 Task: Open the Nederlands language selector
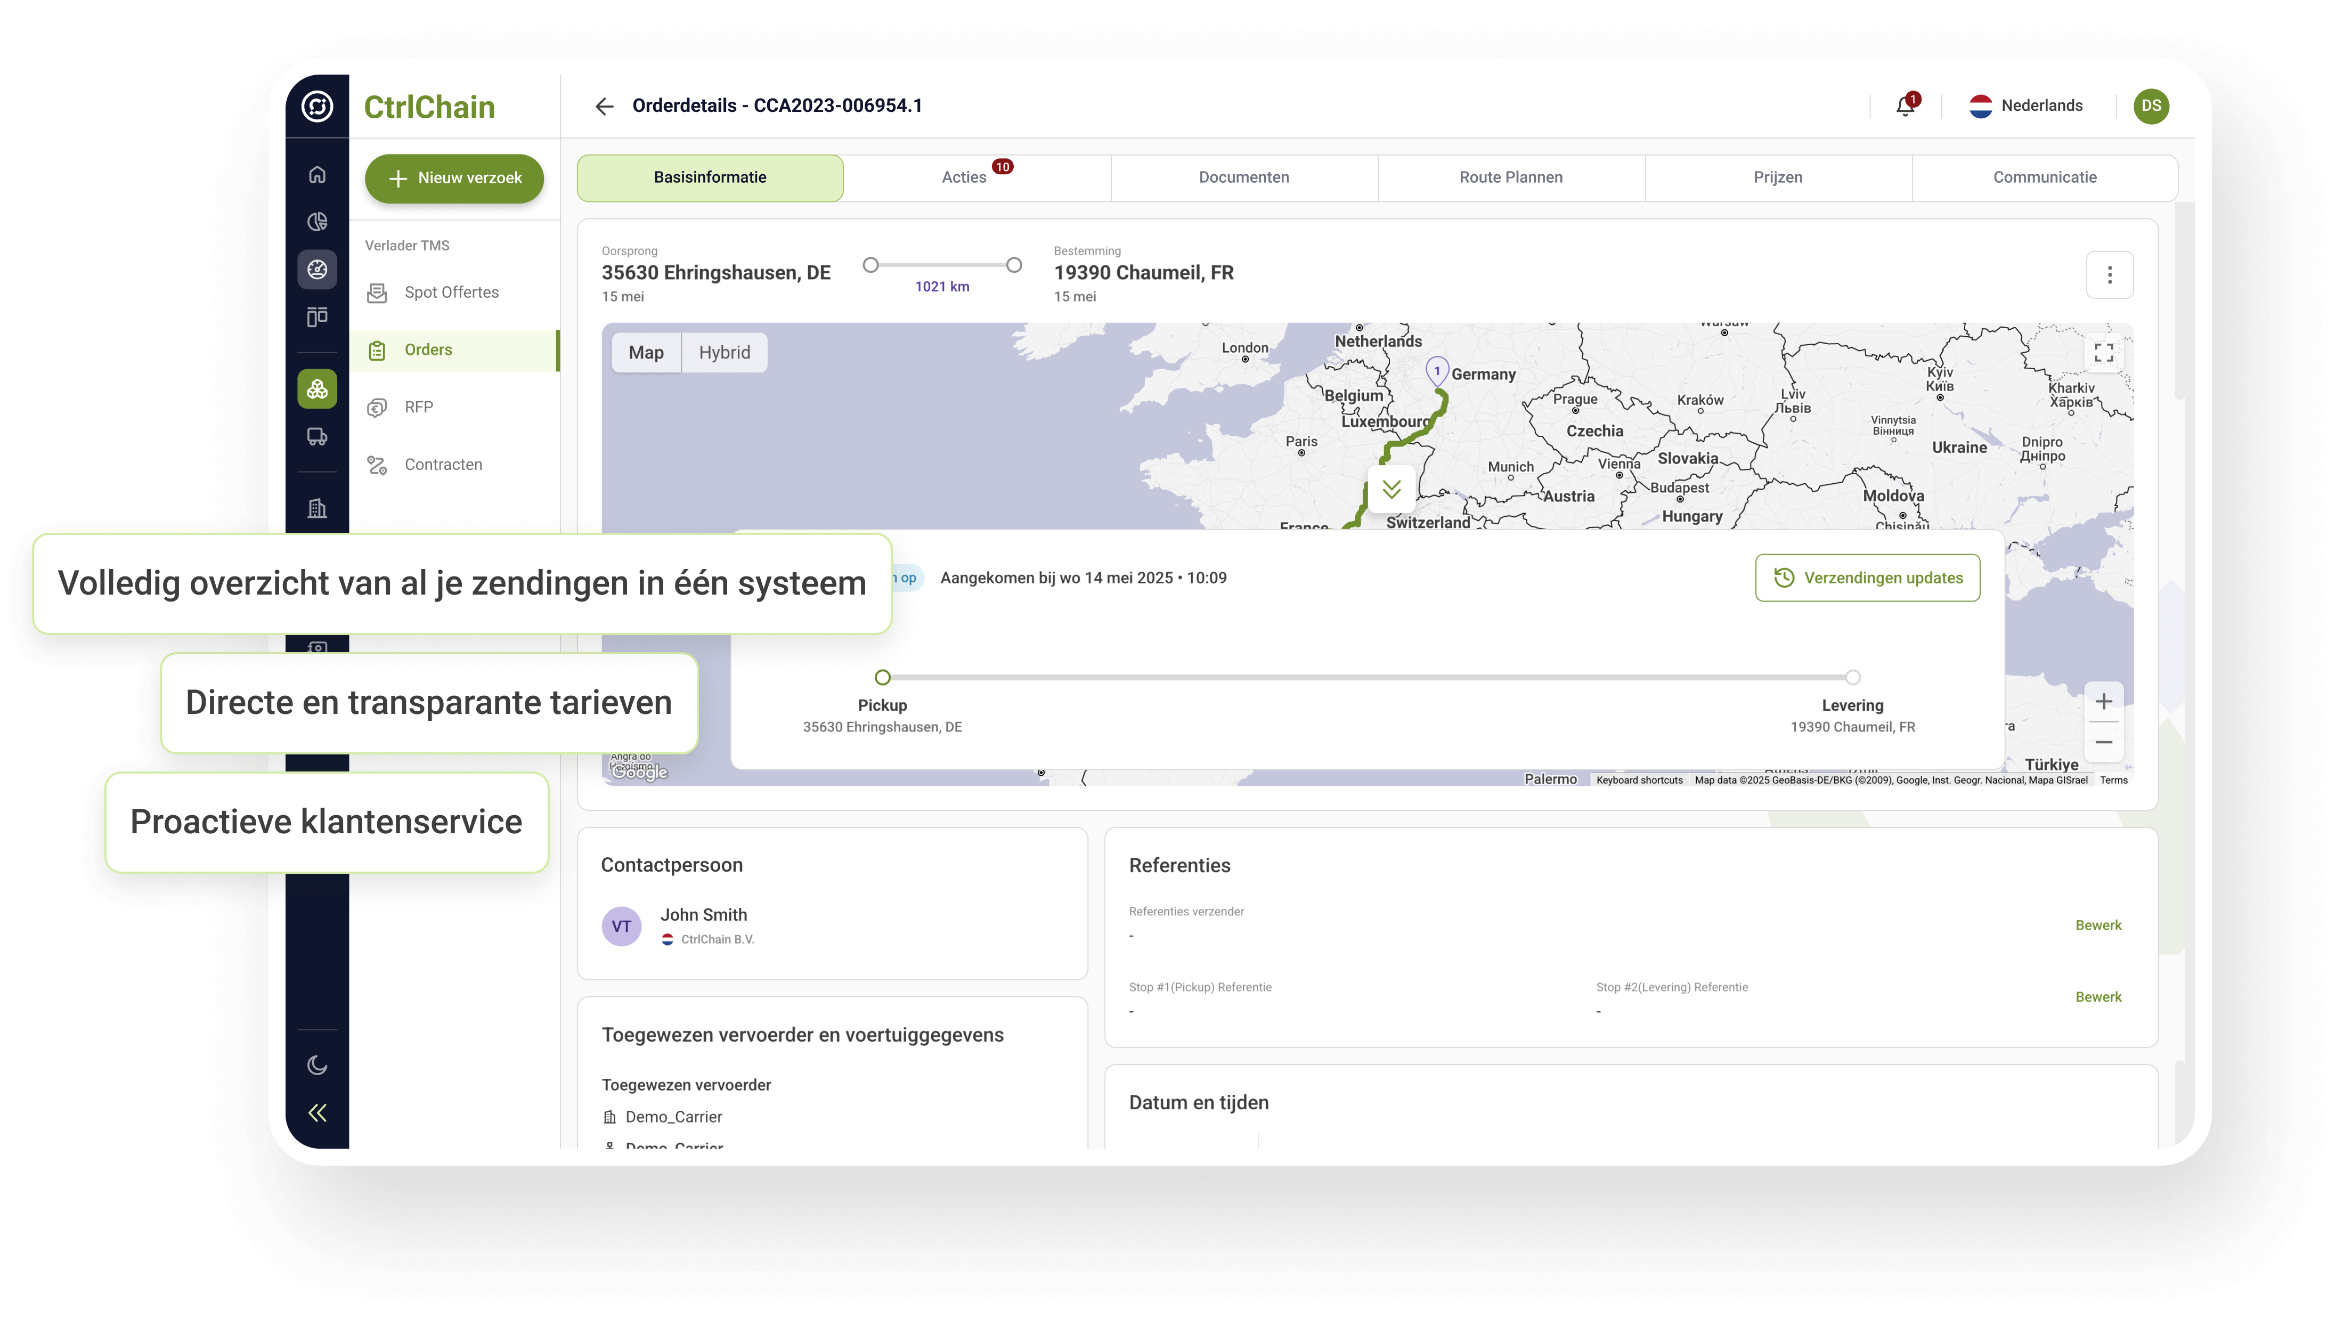coord(2026,105)
